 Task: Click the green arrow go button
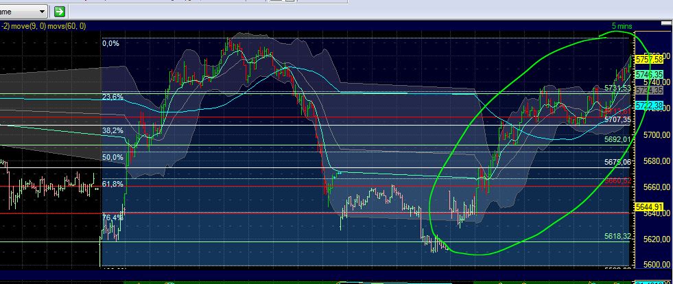pos(60,12)
